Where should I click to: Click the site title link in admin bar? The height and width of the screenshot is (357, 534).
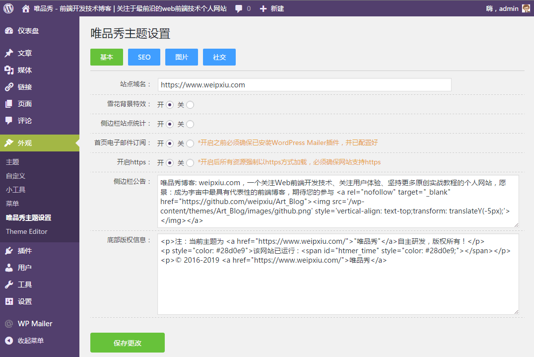point(130,8)
